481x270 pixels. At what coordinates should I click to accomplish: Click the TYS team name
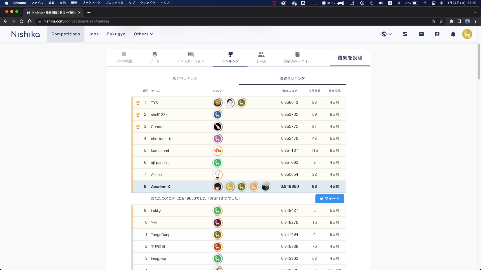[x=154, y=103]
